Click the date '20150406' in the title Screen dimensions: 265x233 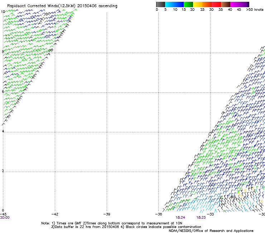(x=87, y=6)
